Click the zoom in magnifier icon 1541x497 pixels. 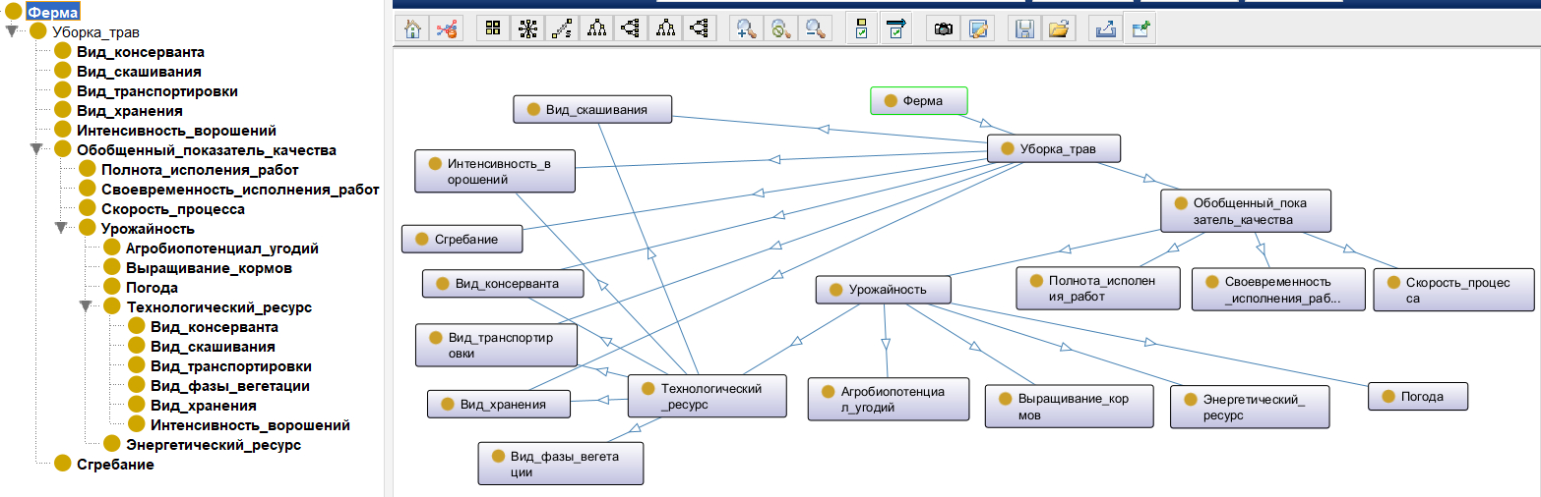747,28
